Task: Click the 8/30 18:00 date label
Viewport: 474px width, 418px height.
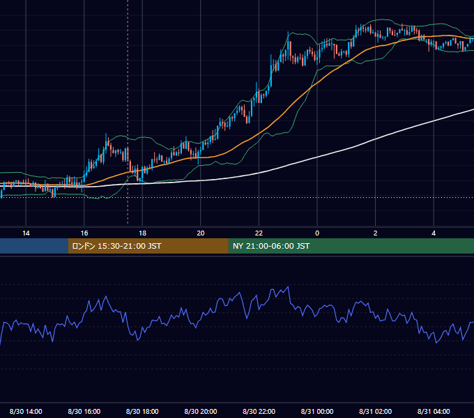Action: [142, 411]
